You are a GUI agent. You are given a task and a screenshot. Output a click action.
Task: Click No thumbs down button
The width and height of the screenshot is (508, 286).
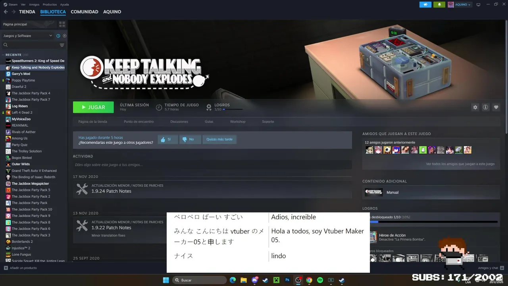190,139
